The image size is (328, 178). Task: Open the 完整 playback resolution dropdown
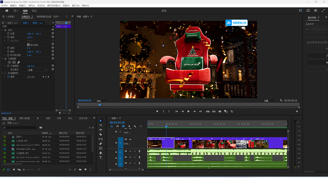tap(271, 100)
